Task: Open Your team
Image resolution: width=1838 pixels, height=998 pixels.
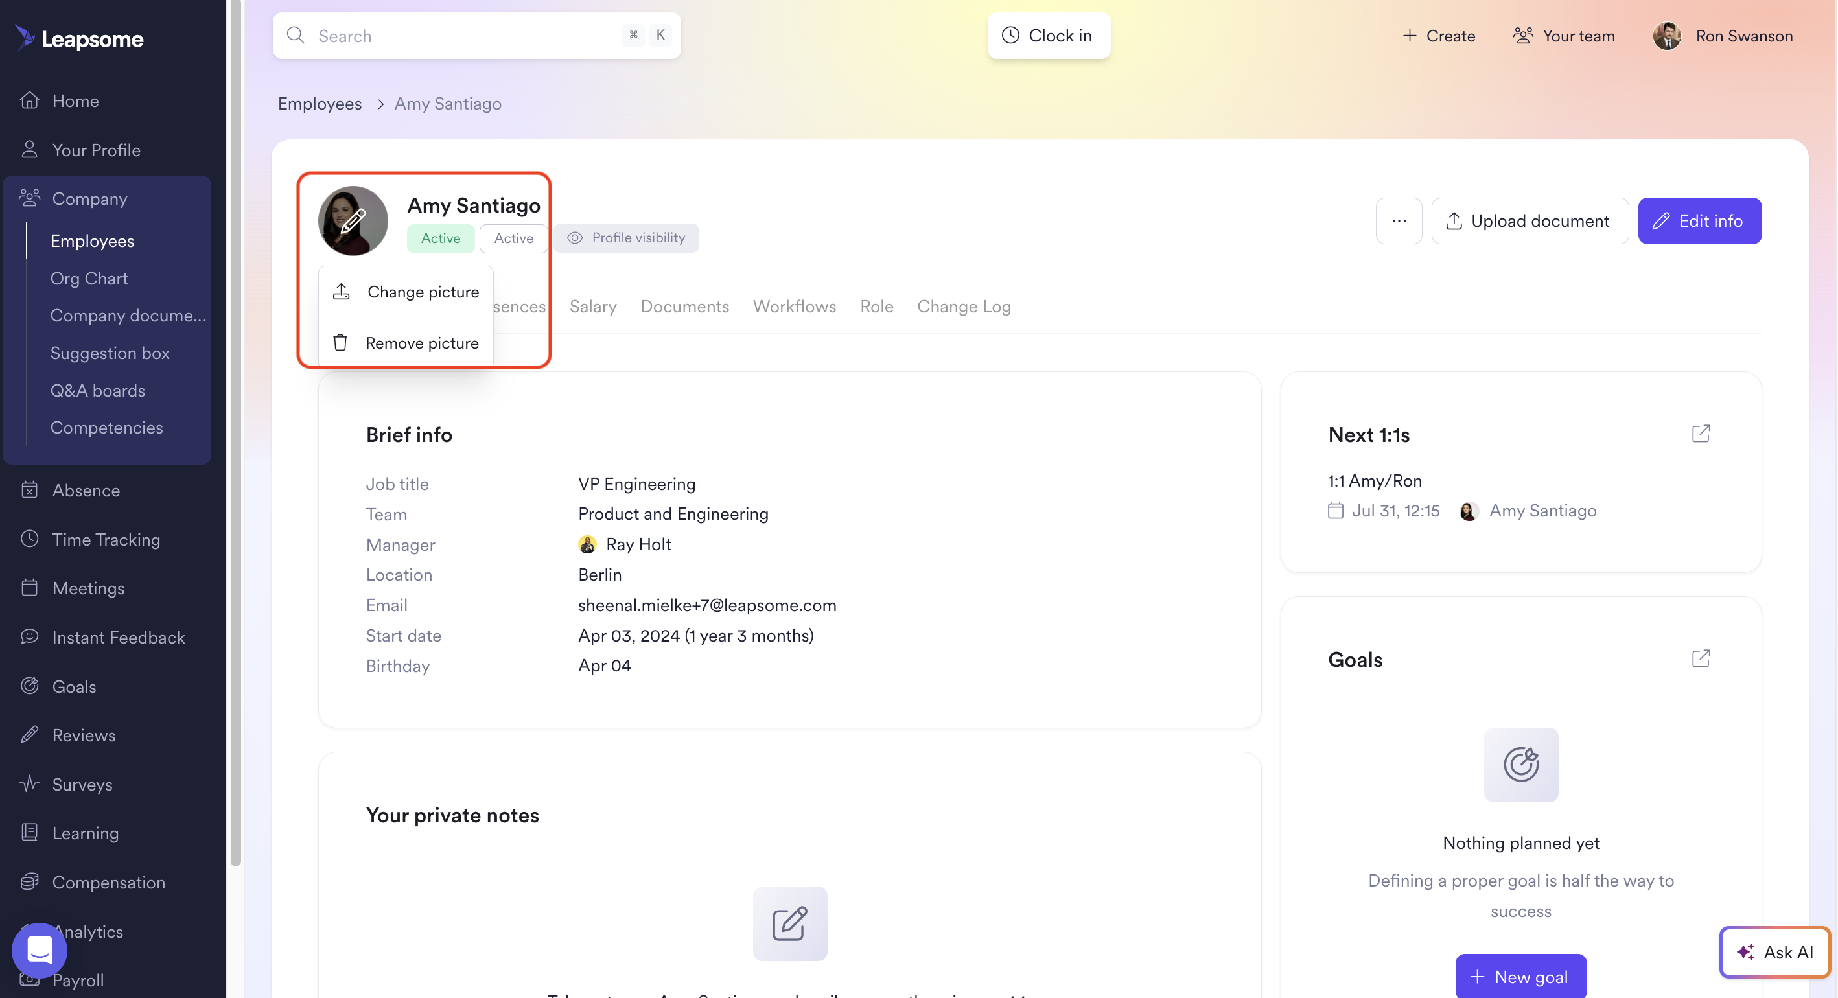Action: (1564, 36)
